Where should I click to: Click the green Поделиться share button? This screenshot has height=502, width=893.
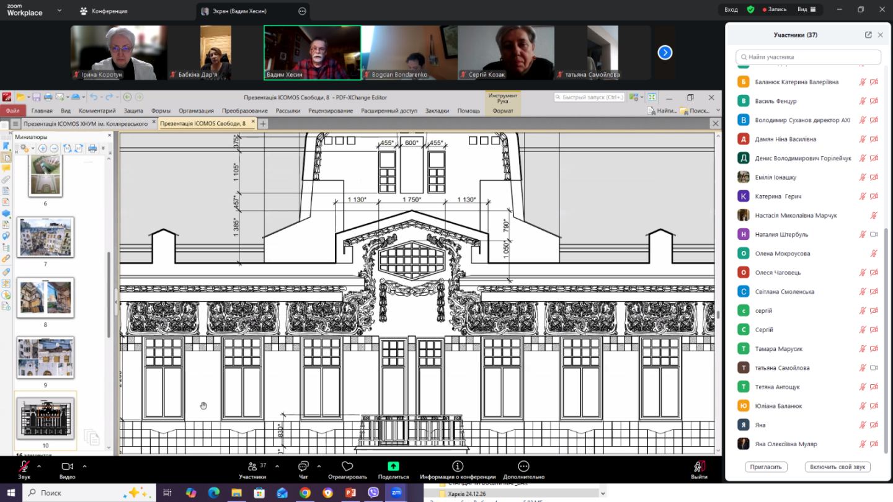393,470
